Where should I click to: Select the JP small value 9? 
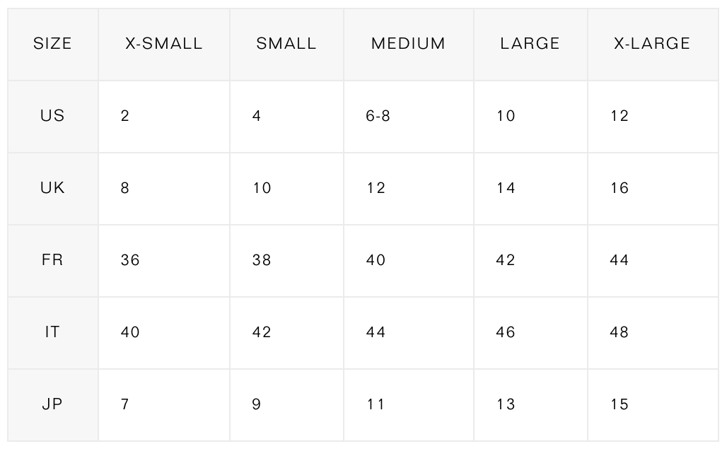point(257,404)
